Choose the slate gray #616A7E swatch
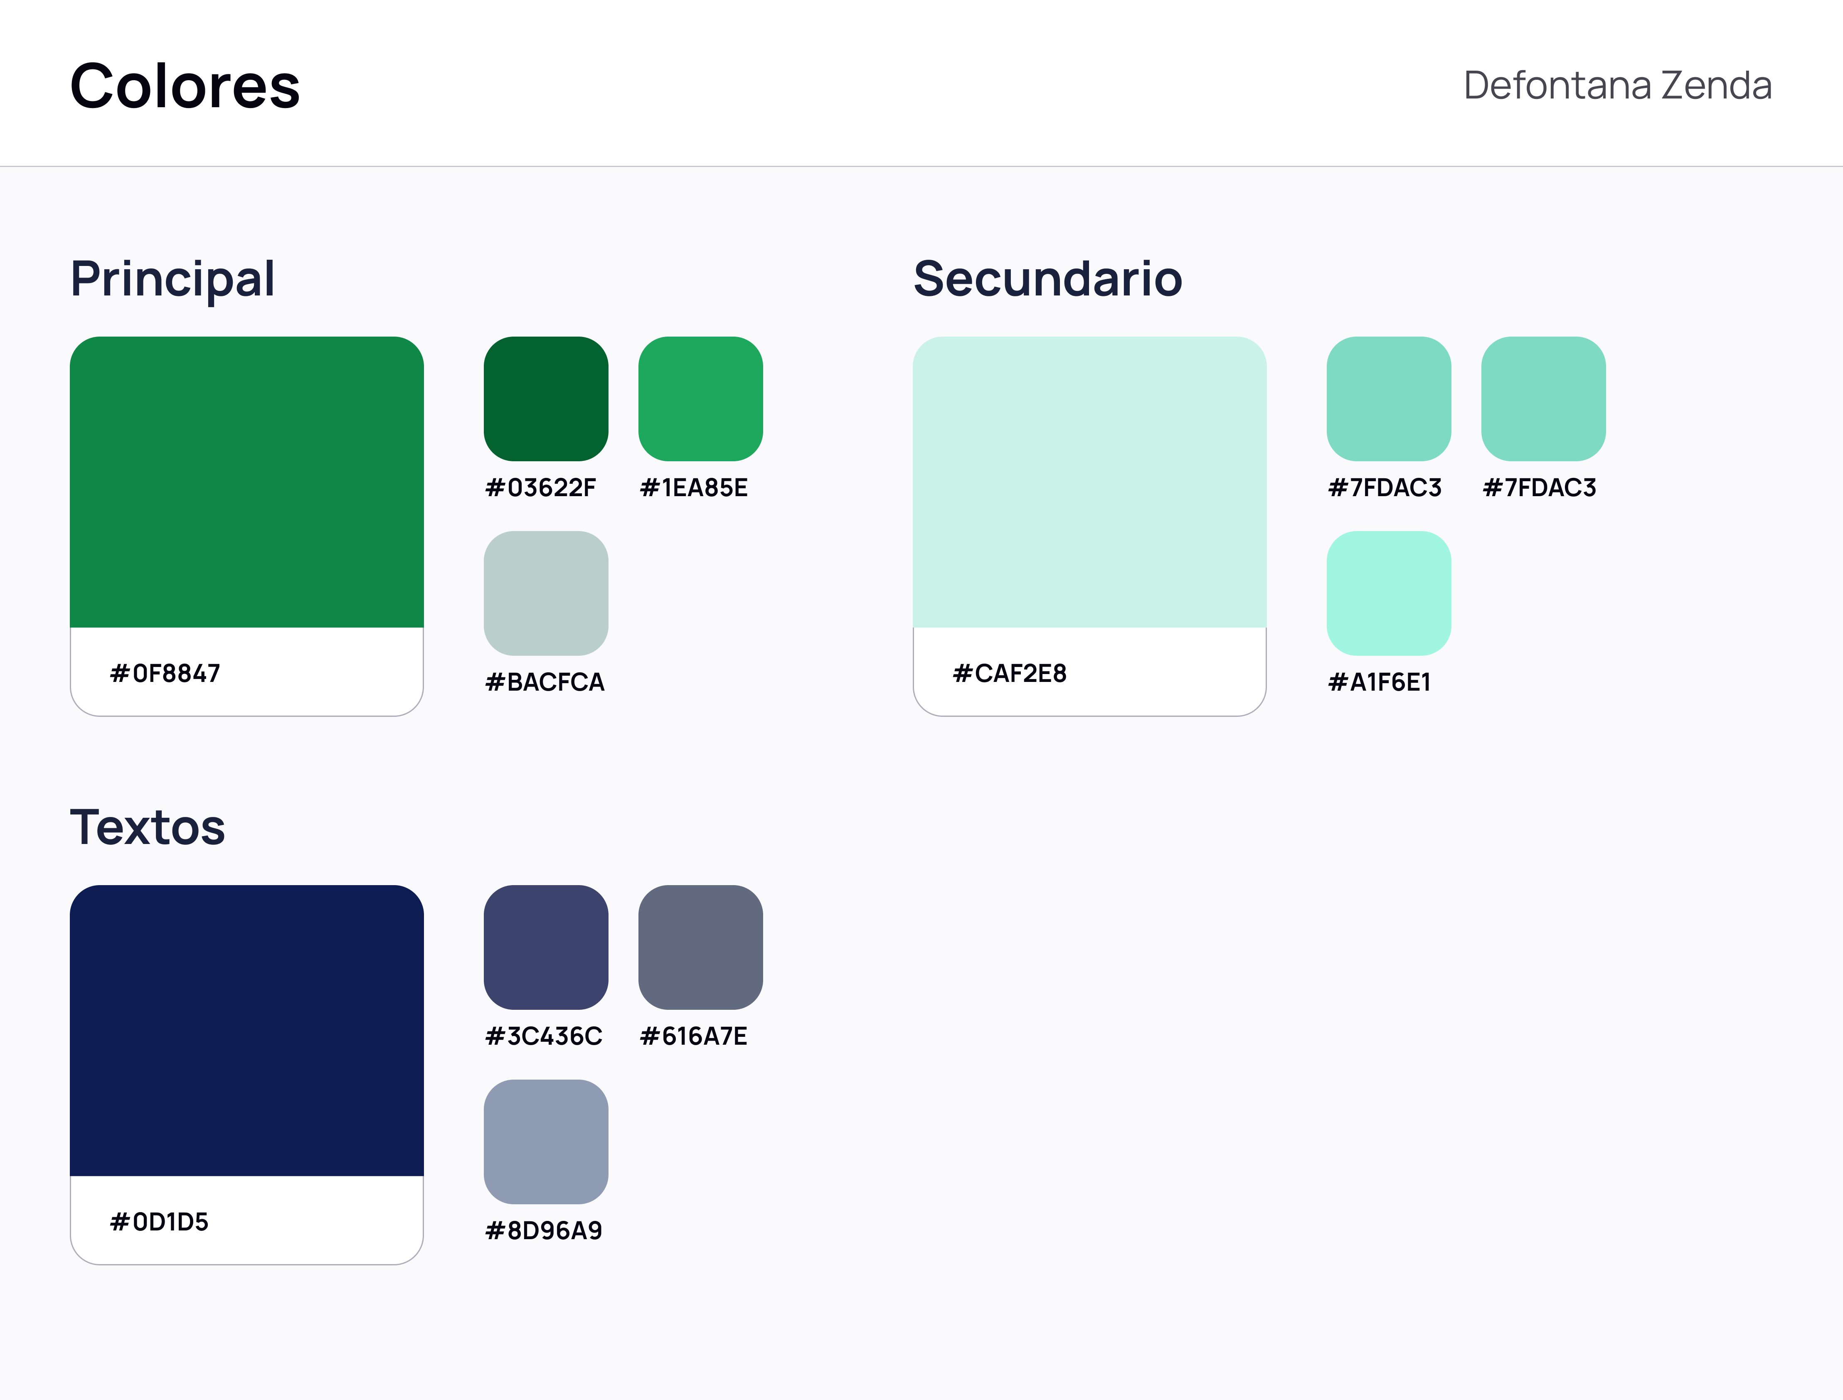The width and height of the screenshot is (1843, 1400). tap(701, 947)
